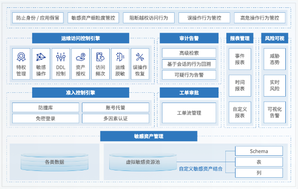
Task: Click the 运维脱敏 icon
Action: [x=120, y=57]
